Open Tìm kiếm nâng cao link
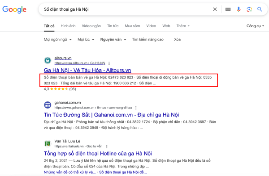The width and height of the screenshot is (269, 176). (148, 39)
